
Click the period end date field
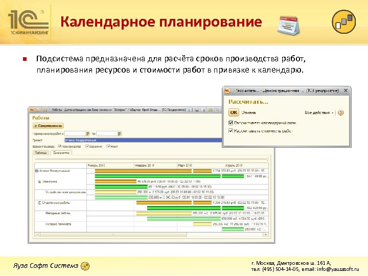pyautogui.click(x=107, y=133)
